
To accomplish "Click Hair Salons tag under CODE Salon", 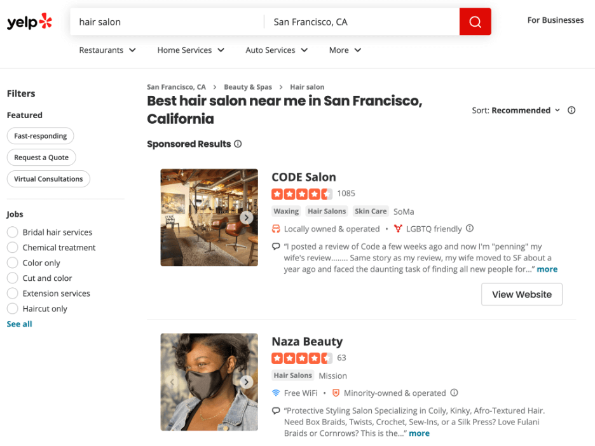I will (x=327, y=211).
